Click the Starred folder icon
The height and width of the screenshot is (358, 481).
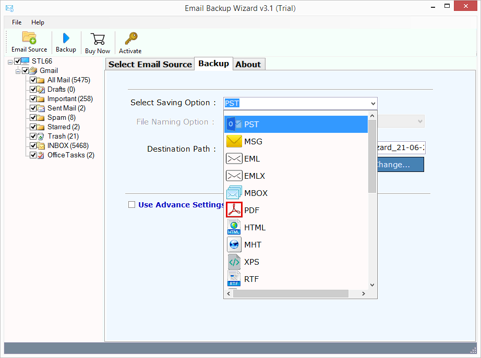(41, 127)
